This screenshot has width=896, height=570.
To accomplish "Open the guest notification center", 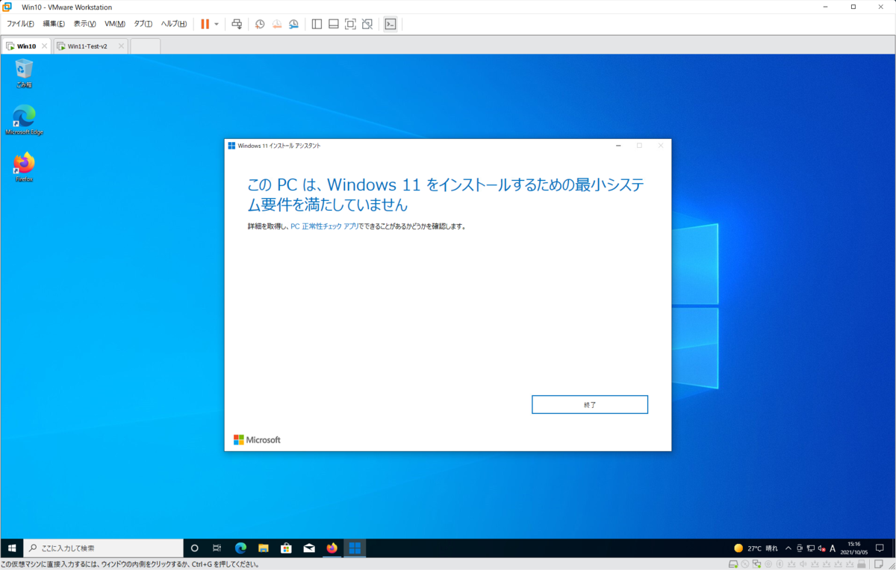I will pos(880,548).
